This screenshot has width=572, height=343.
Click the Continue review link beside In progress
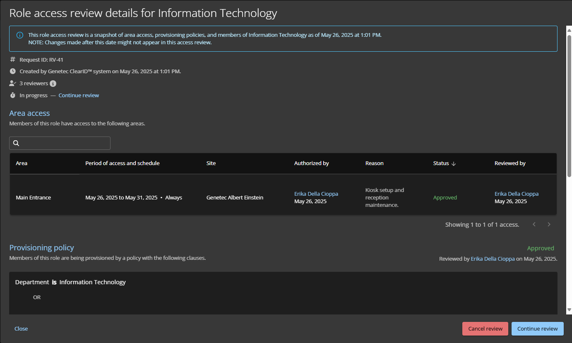click(79, 96)
